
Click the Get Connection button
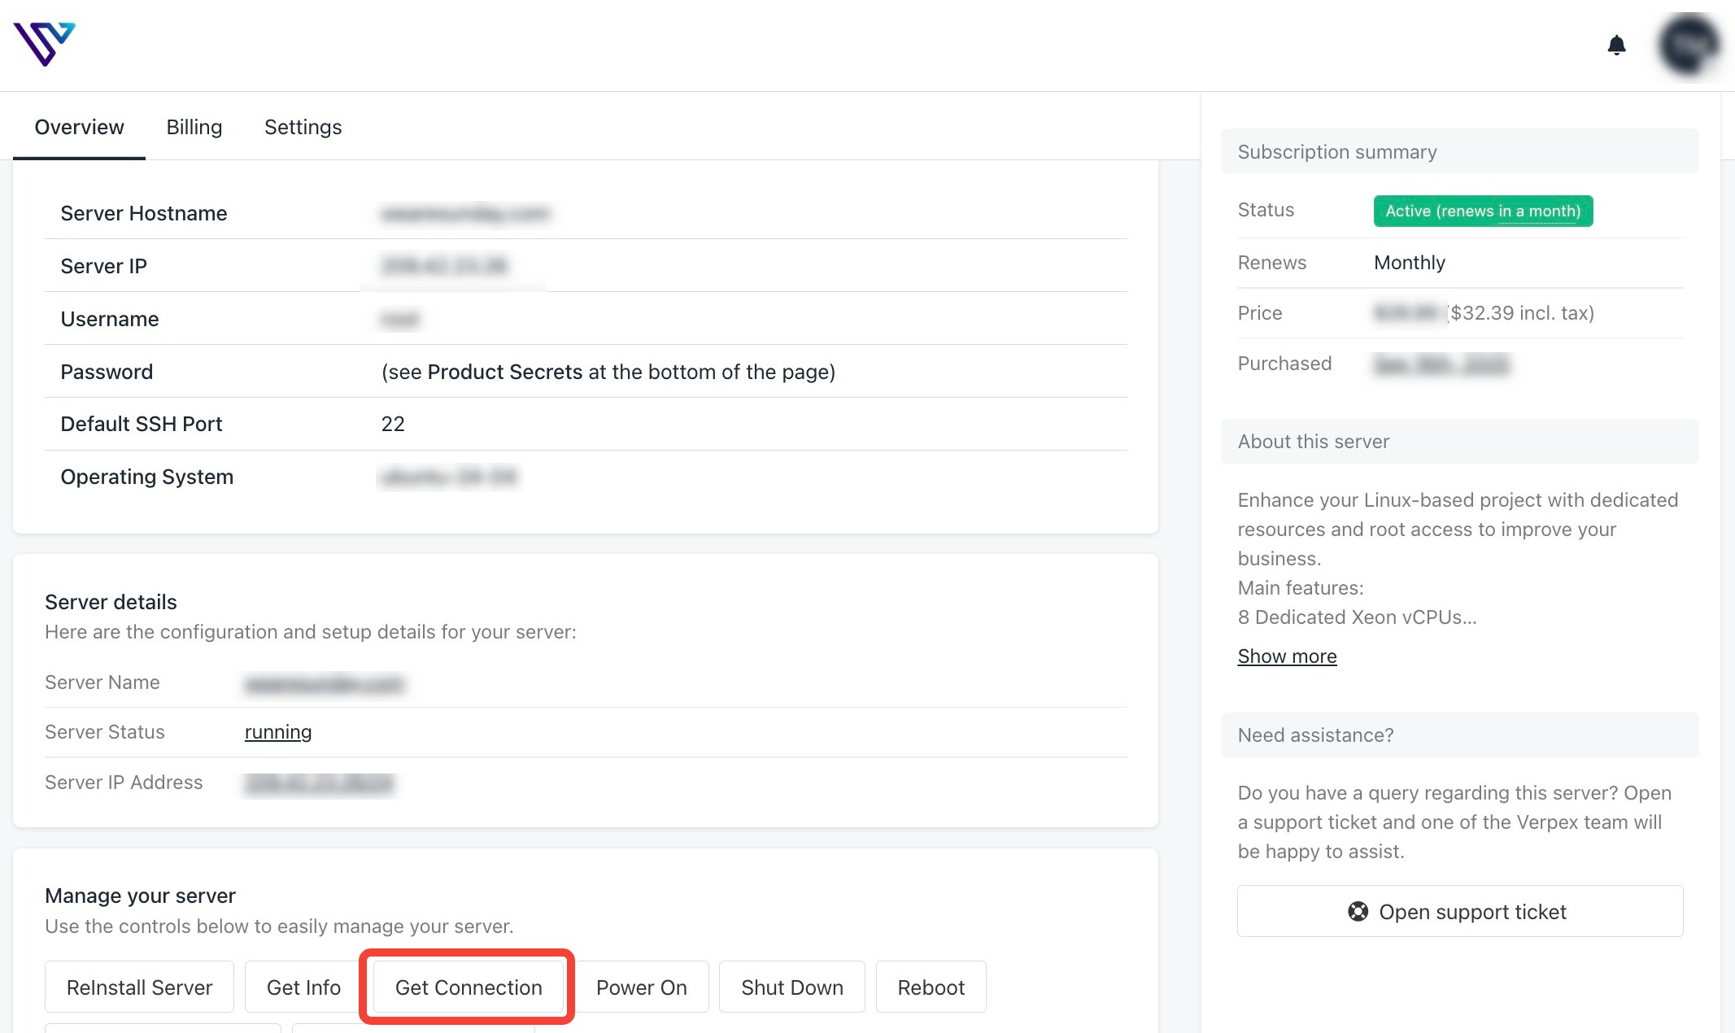point(469,987)
